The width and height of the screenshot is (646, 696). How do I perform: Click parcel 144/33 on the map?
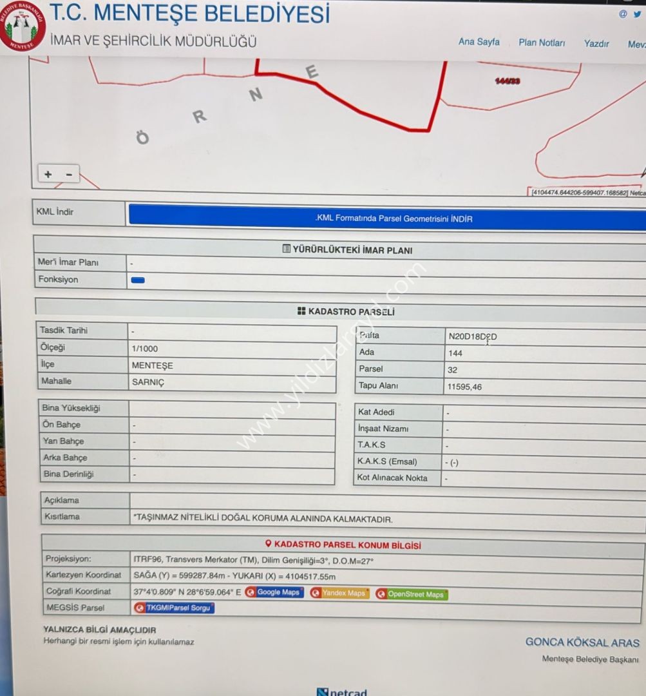click(508, 81)
